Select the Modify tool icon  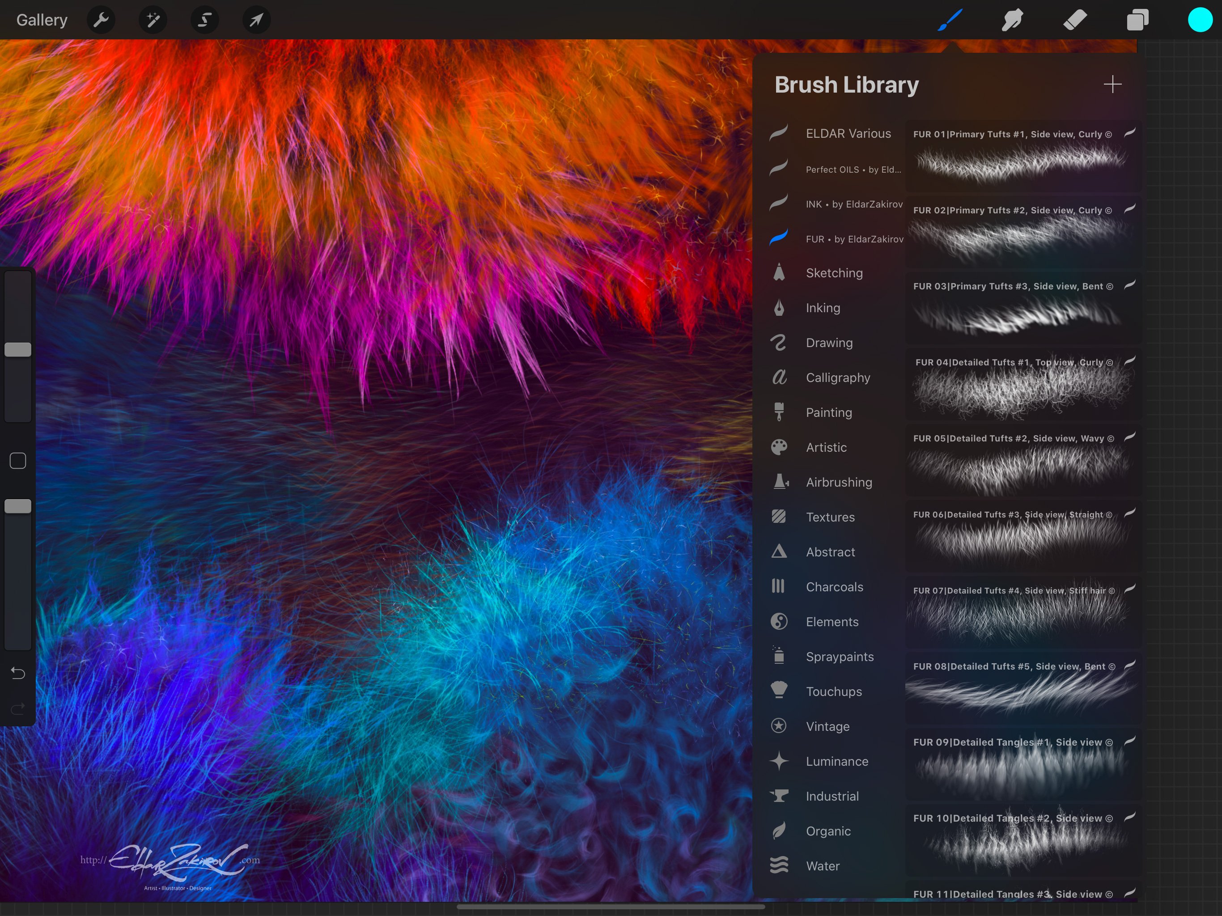click(103, 18)
